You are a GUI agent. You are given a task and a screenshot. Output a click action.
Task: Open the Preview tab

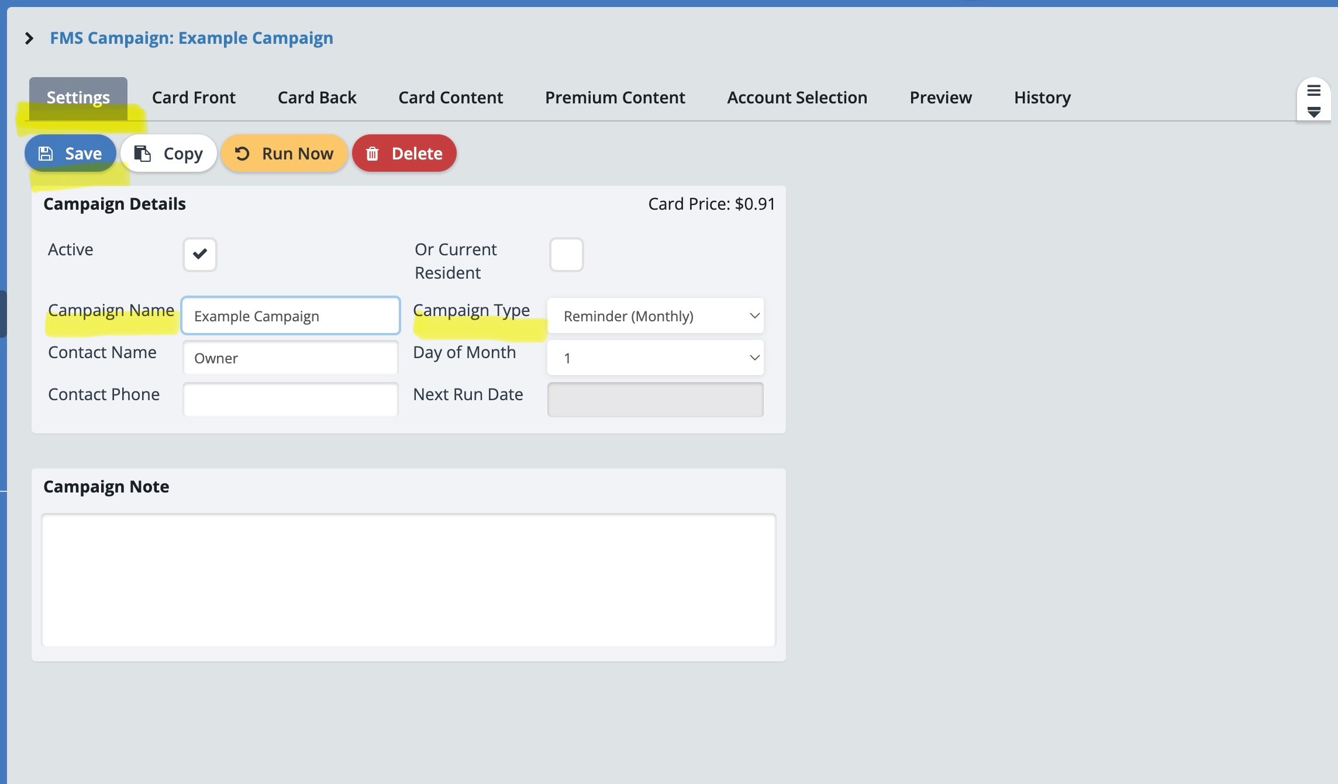(940, 98)
